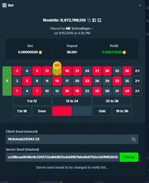This screenshot has width=149, height=183.
Task: Choose the 1 to 12 dozen bet
Action: pyautogui.click(x=32, y=101)
